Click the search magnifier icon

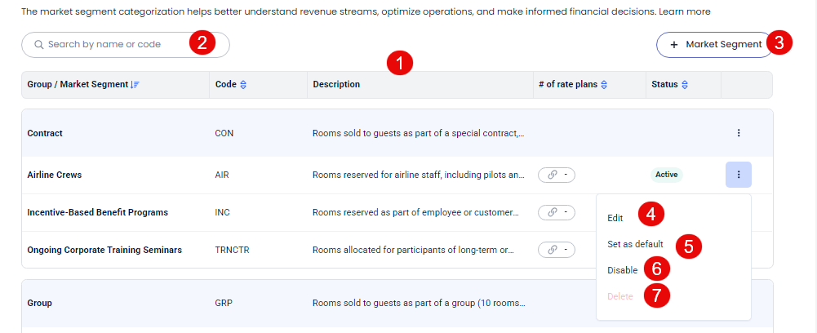38,45
